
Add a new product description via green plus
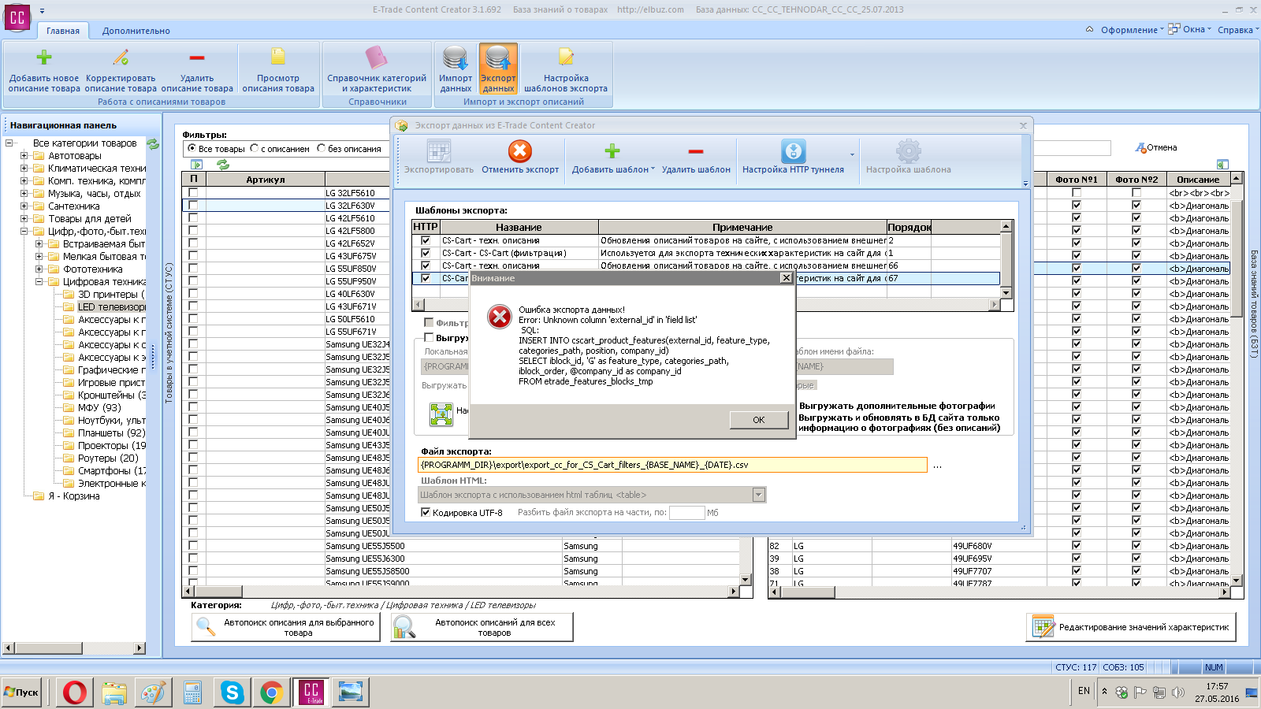tap(44, 58)
